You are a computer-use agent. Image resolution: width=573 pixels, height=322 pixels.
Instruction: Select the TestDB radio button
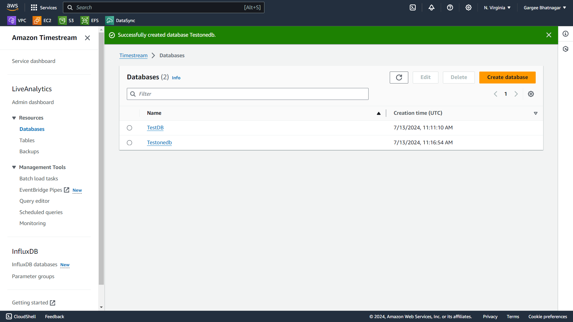click(130, 128)
